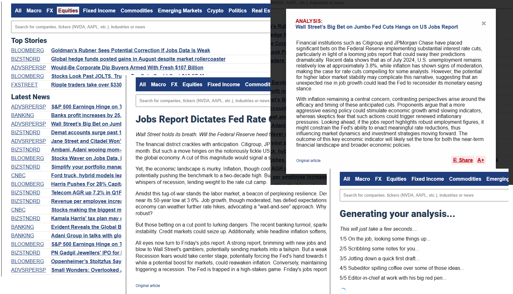Viewport: 513px width, 294px height.
Task: Read Would-Be Corporate Dip Buyers article
Action: (x=127, y=67)
